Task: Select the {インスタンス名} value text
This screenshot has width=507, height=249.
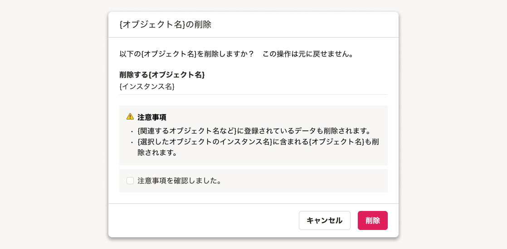Action: [x=147, y=86]
